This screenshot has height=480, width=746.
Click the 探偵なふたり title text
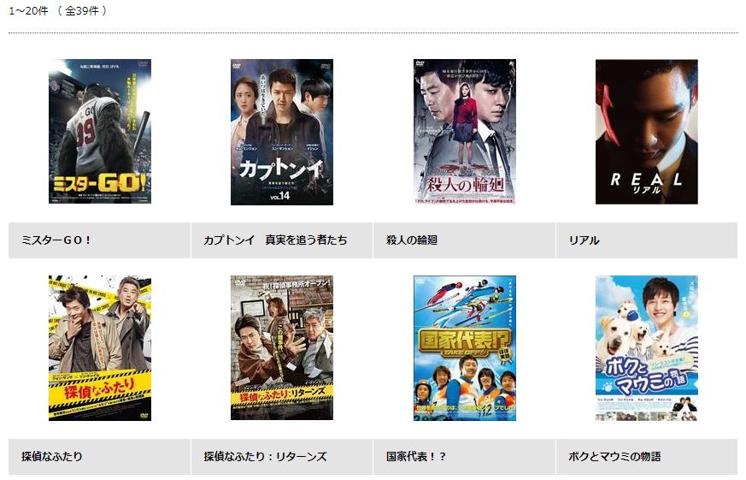coord(52,456)
